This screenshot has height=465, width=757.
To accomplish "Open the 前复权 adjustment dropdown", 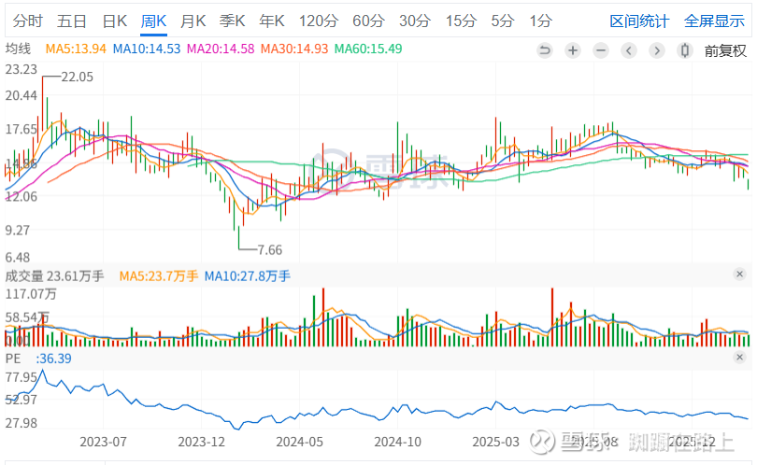I will 725,50.
